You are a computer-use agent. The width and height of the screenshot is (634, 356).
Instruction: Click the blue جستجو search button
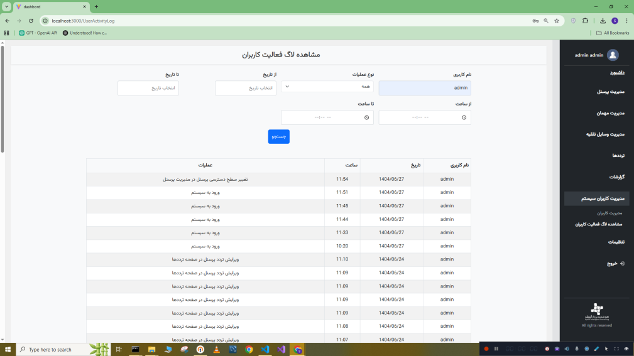(278, 136)
